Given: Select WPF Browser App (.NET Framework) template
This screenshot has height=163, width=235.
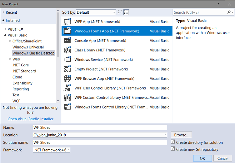Looking at the screenshot, I should 117,79.
